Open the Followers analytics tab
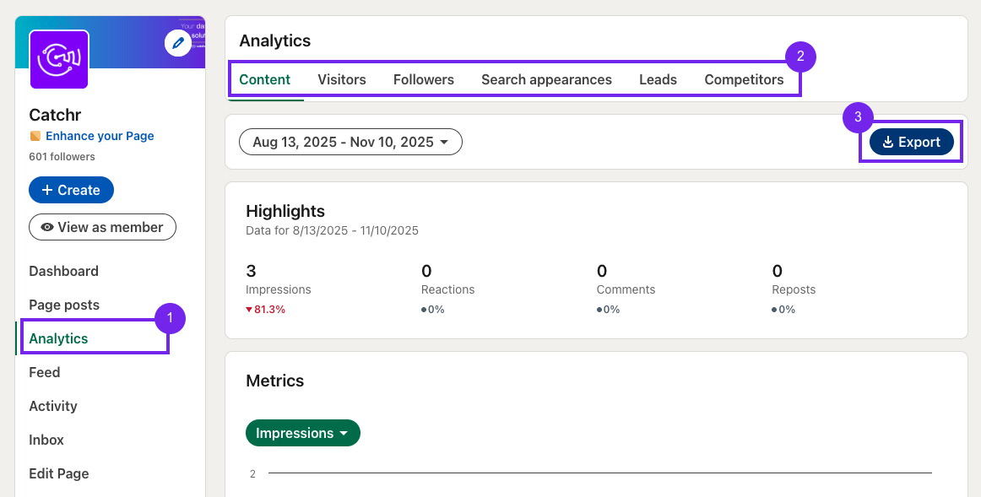The height and width of the screenshot is (497, 981). coord(423,79)
